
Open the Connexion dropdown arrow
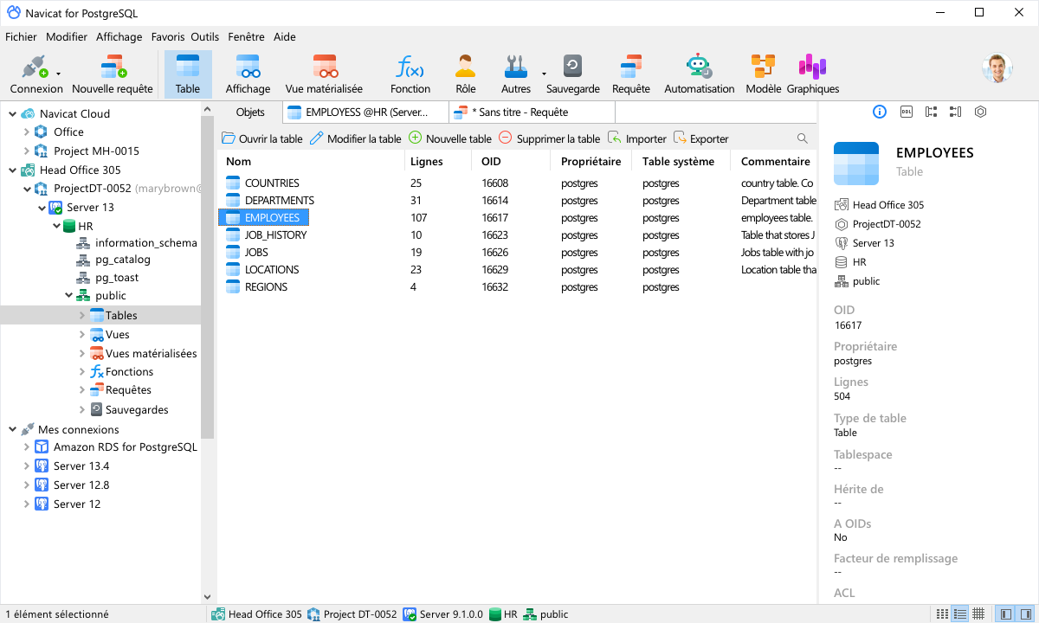(58, 74)
